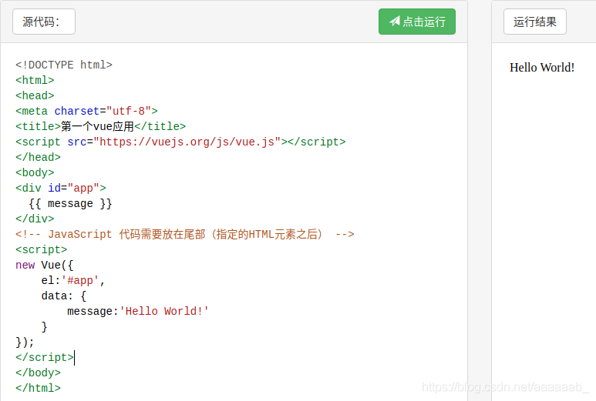The width and height of the screenshot is (596, 401).
Task: Click the paper plane icon on run button
Action: coord(394,22)
